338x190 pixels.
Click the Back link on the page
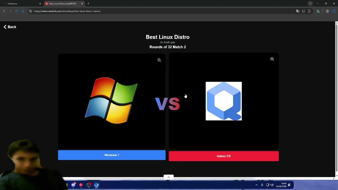click(x=10, y=27)
